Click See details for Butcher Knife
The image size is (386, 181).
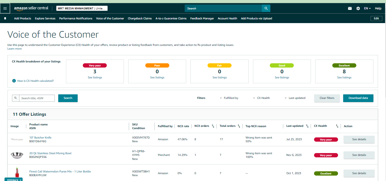(359, 139)
